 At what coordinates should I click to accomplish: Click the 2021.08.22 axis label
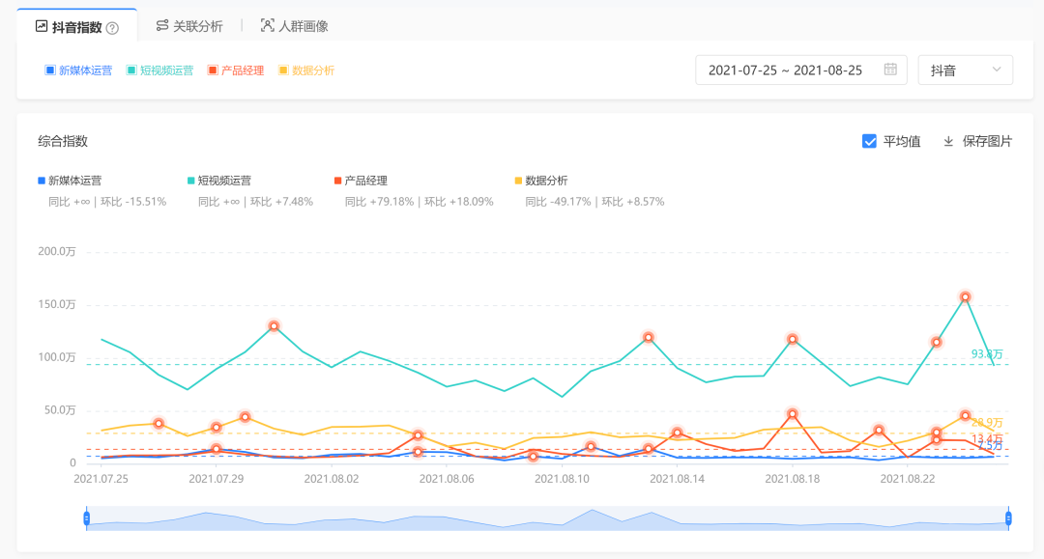pyautogui.click(x=908, y=479)
